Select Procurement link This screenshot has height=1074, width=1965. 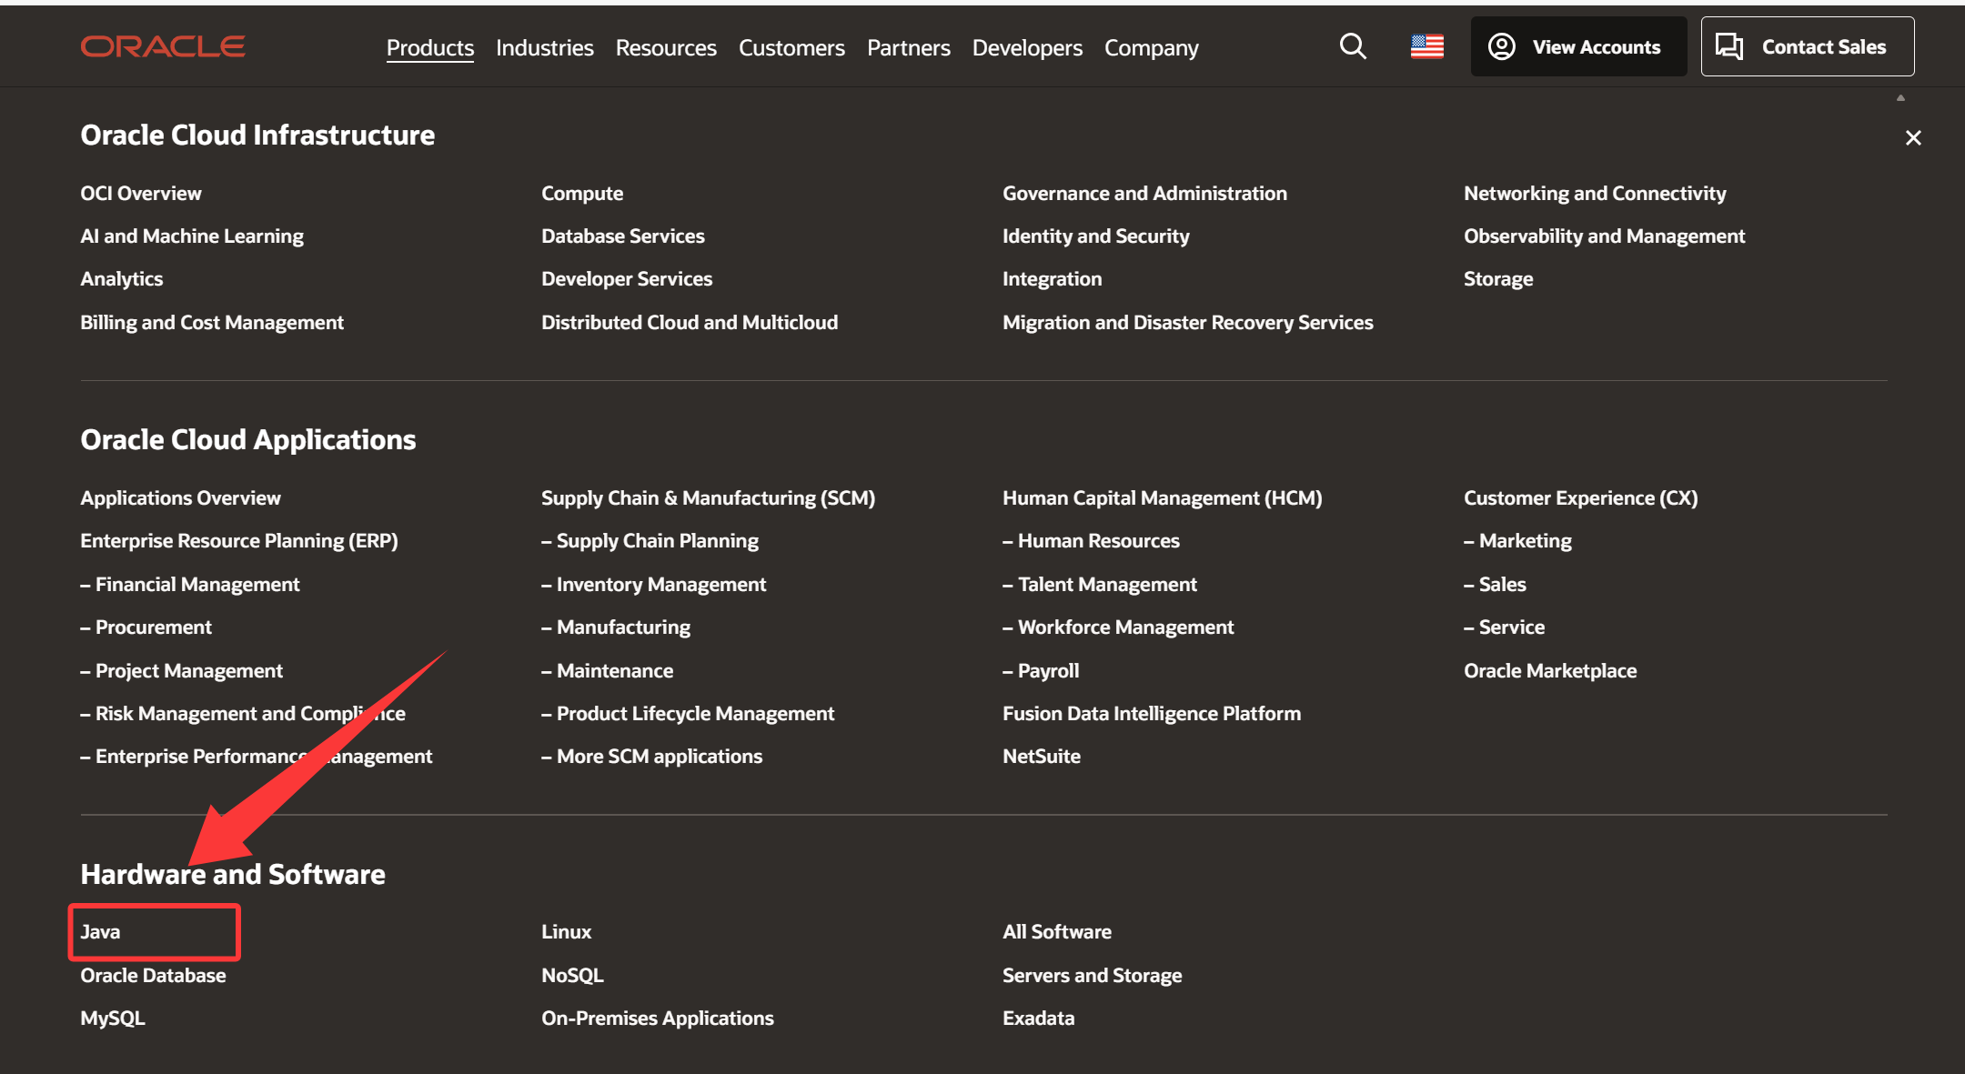pyautogui.click(x=146, y=627)
